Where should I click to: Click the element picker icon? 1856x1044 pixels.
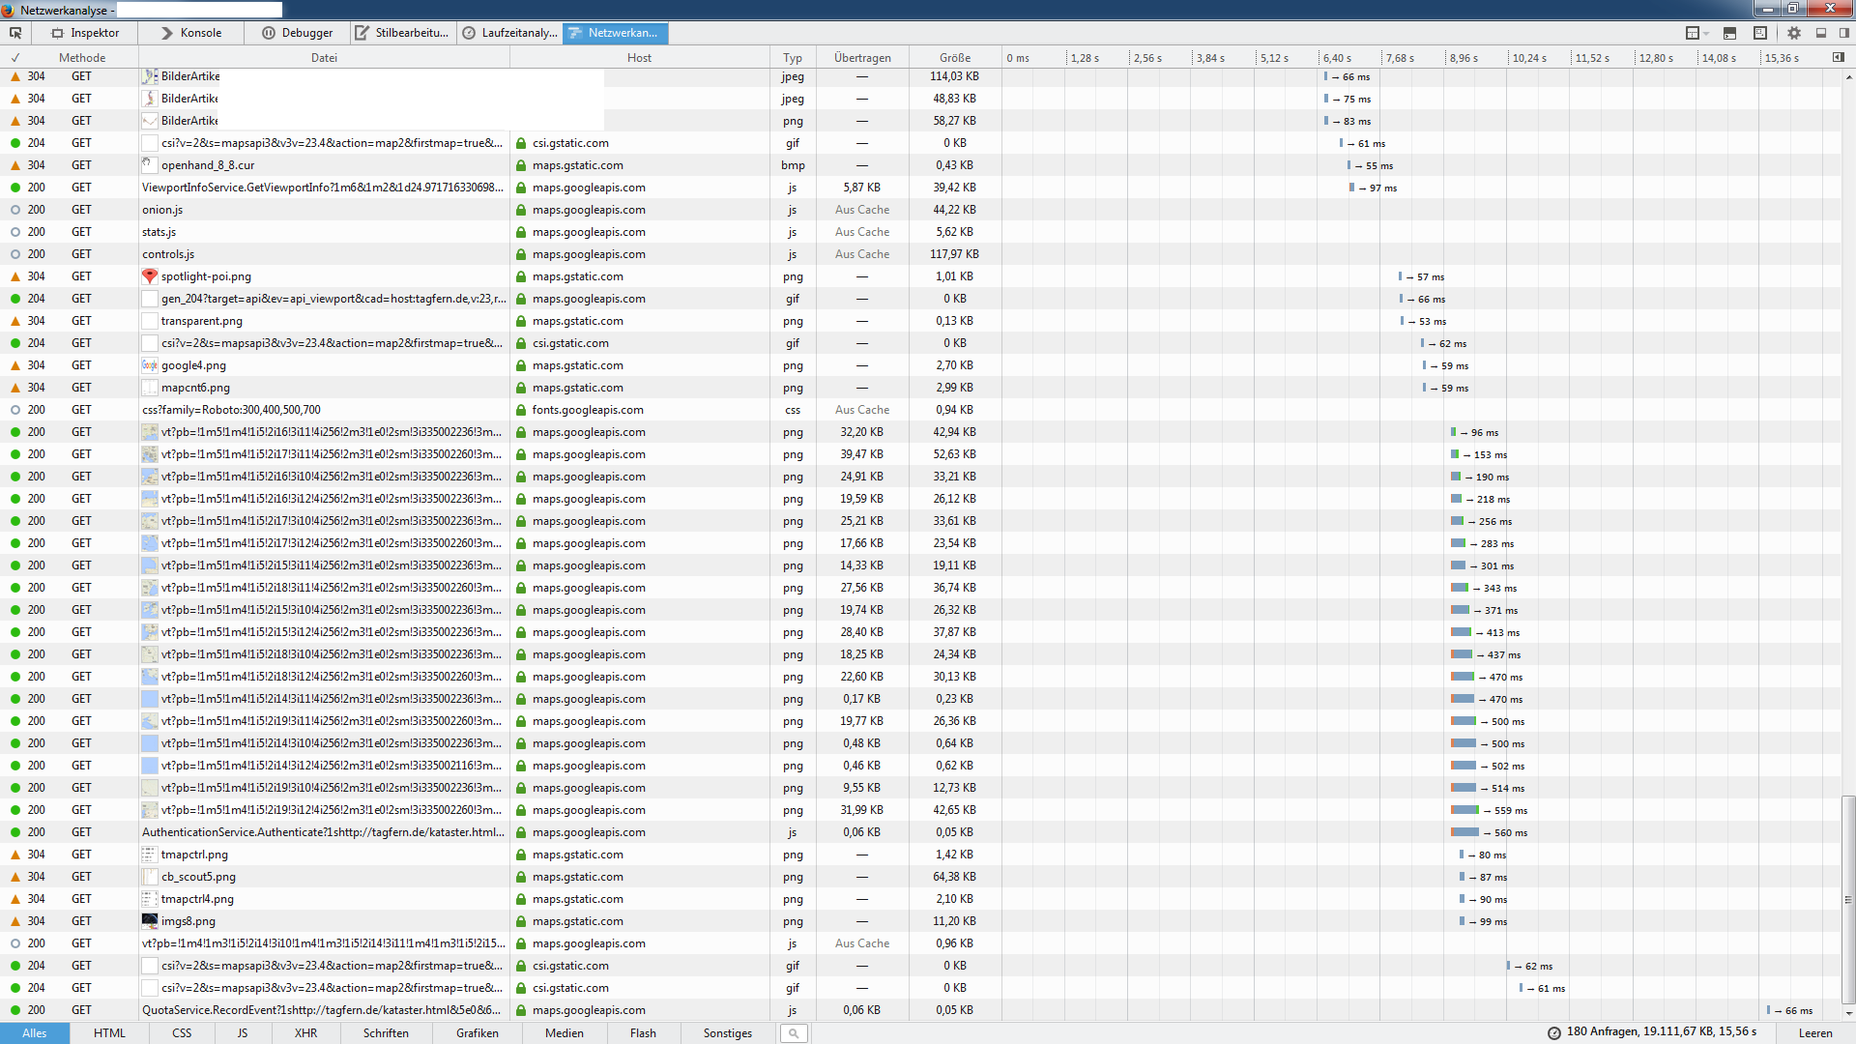point(15,33)
